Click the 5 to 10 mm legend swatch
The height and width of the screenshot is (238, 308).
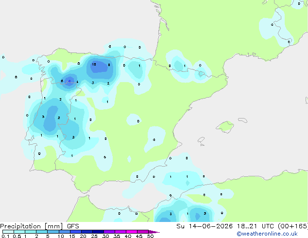pos(53,232)
